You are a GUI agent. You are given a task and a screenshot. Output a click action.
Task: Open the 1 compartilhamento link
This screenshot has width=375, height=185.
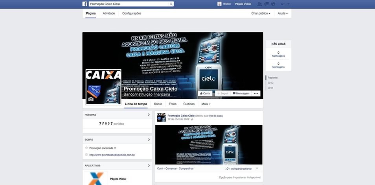point(239,169)
